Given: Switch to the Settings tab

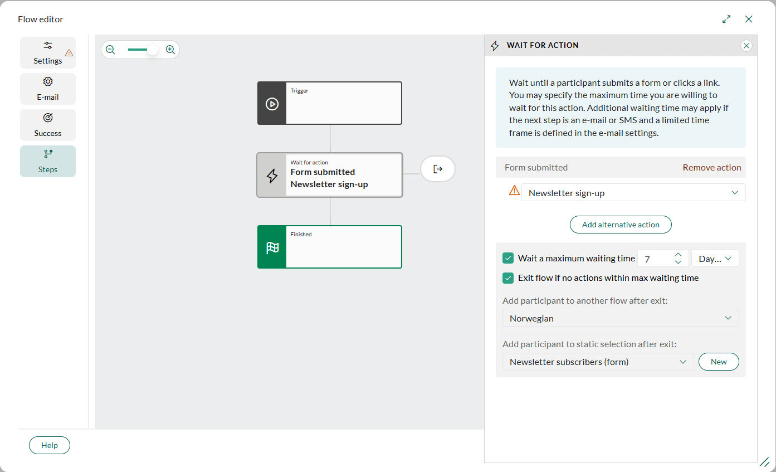Looking at the screenshot, I should point(48,53).
